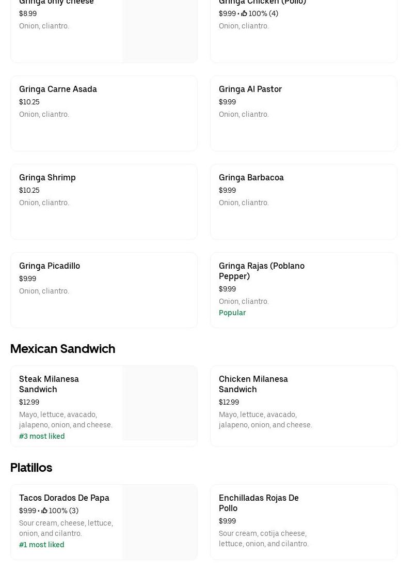Select the Mexican Sandwich section heading
The height and width of the screenshot is (570, 415).
(62, 349)
